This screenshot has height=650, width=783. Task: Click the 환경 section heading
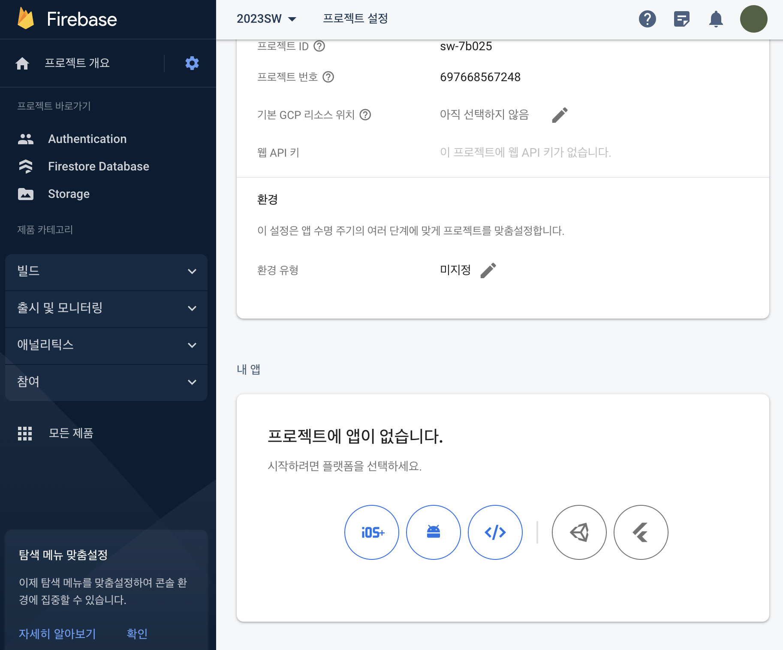click(x=268, y=200)
